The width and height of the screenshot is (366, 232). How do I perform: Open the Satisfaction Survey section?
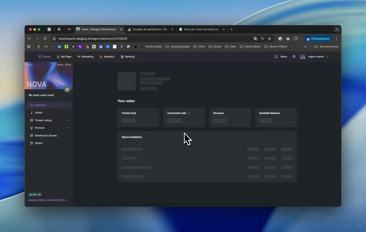(x=49, y=135)
